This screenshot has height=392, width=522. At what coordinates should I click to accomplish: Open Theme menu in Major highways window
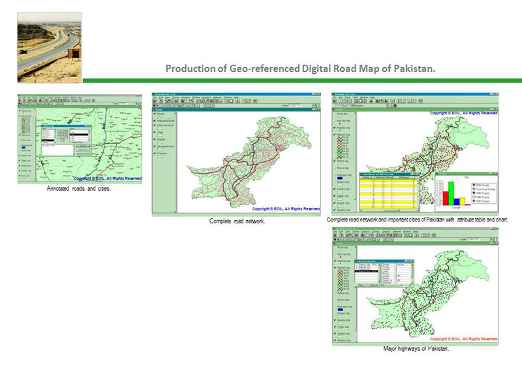click(x=356, y=232)
